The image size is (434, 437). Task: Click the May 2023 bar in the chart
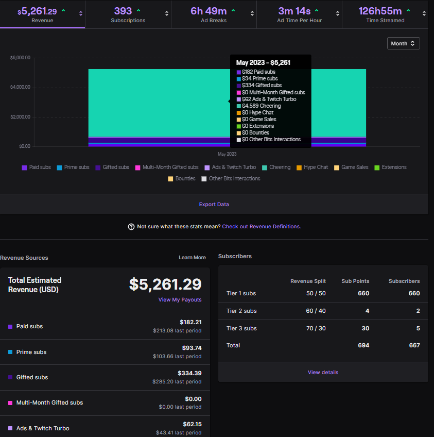click(x=154, y=103)
